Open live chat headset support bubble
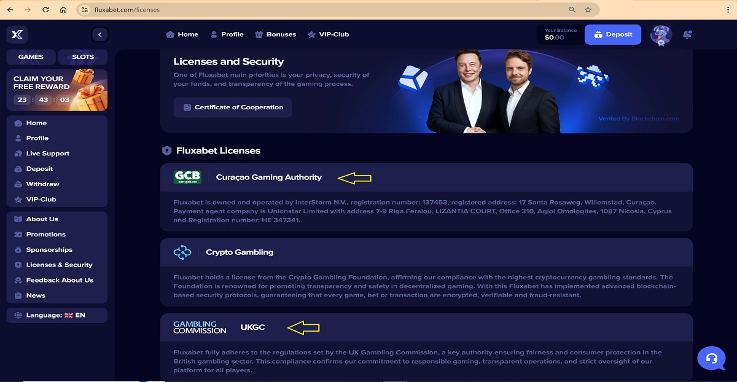Image resolution: width=737 pixels, height=382 pixels. point(711,358)
